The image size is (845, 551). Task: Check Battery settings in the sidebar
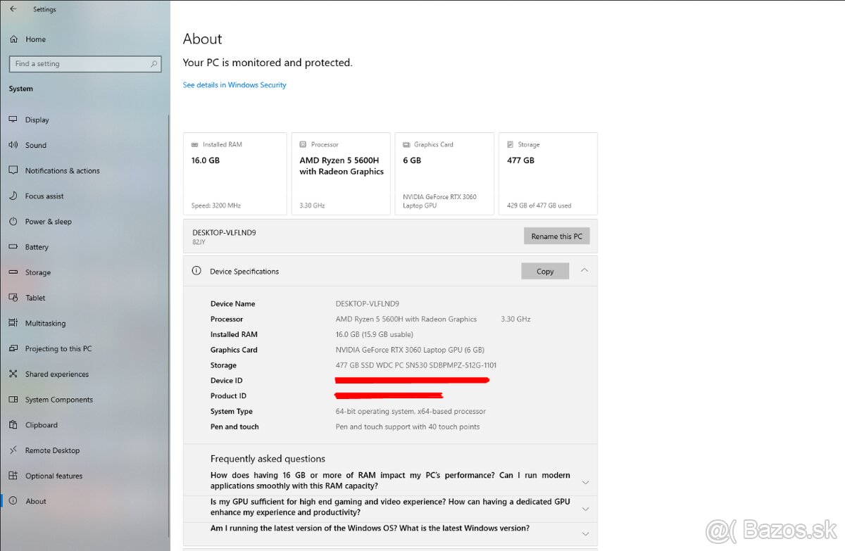coord(37,246)
